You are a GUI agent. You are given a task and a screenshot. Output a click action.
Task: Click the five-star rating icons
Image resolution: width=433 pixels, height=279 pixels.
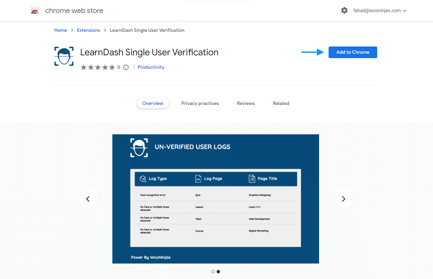(x=98, y=67)
